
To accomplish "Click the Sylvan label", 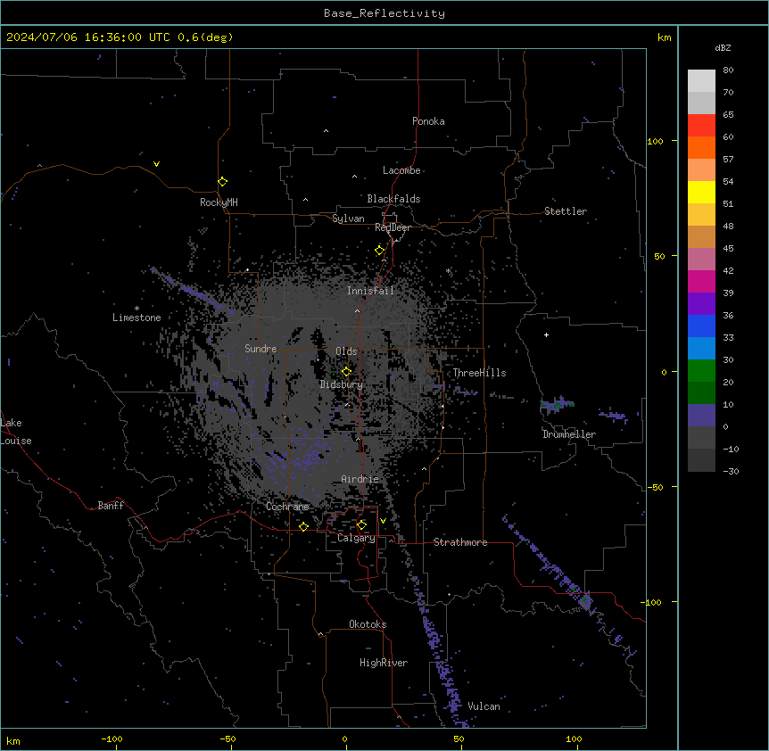I will point(348,219).
